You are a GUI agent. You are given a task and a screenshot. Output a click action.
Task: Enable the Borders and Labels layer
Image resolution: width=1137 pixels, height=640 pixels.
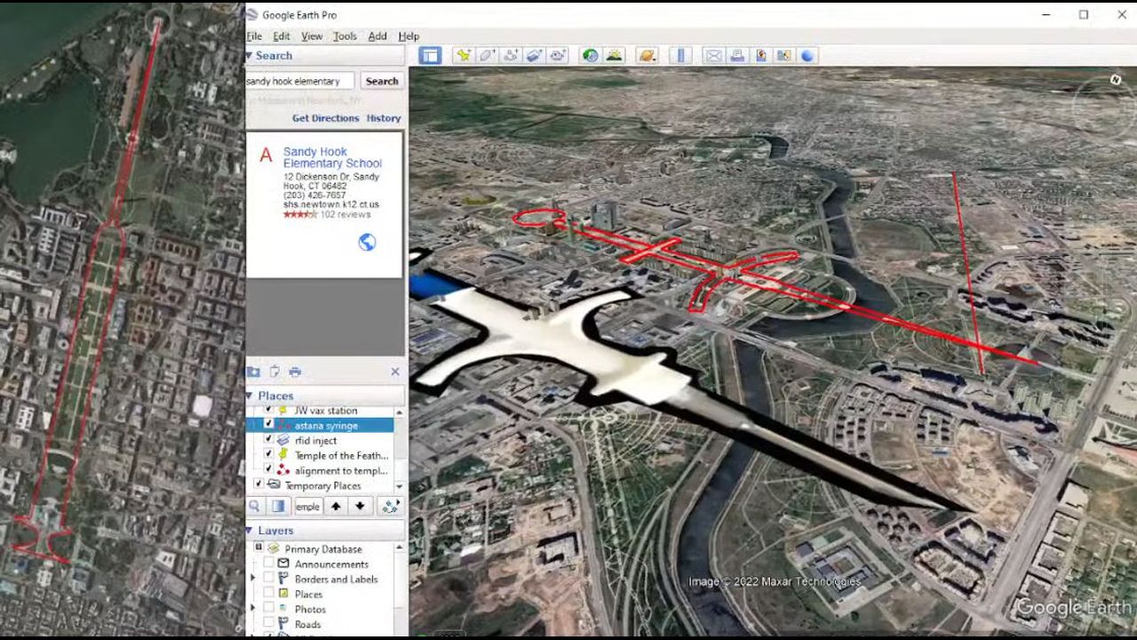[x=268, y=579]
